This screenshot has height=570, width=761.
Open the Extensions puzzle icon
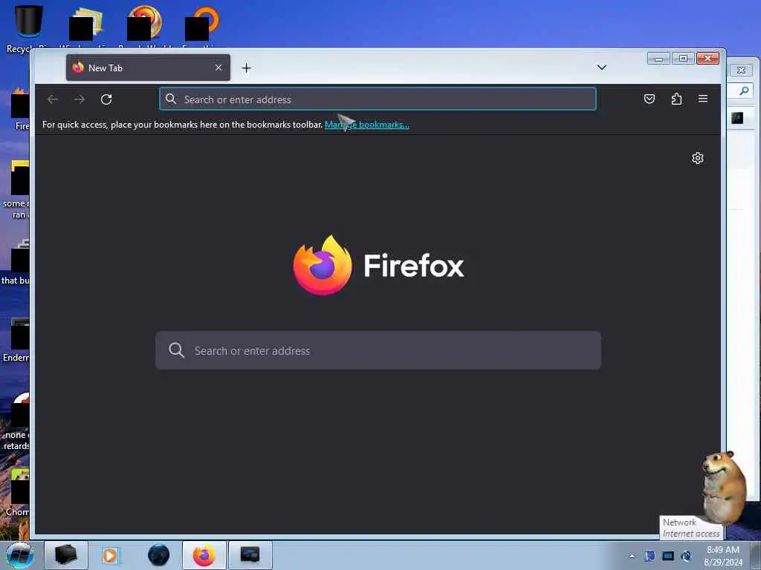pos(676,99)
